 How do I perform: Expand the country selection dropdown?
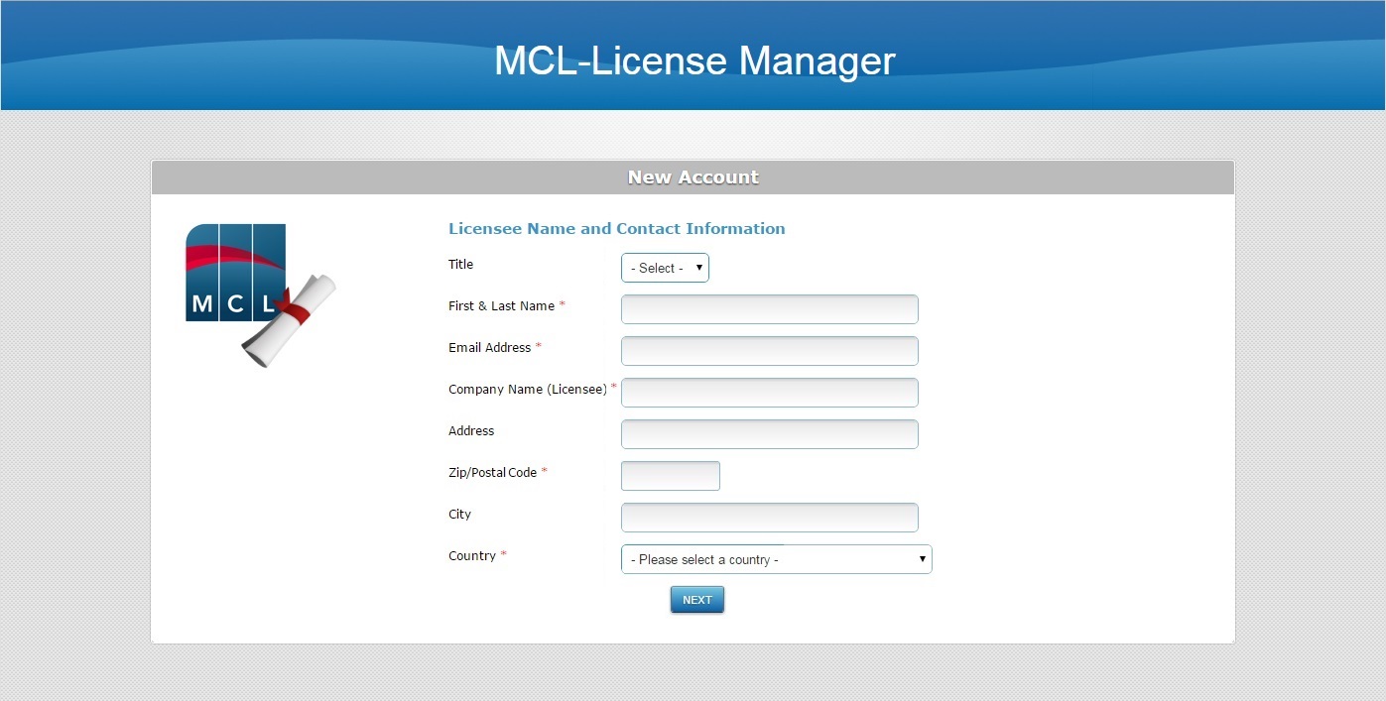pos(776,559)
